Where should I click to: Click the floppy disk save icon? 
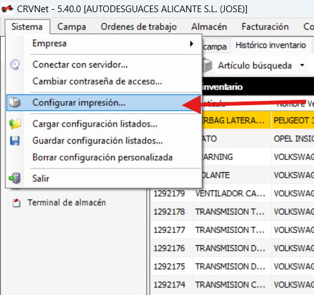[x=15, y=141]
